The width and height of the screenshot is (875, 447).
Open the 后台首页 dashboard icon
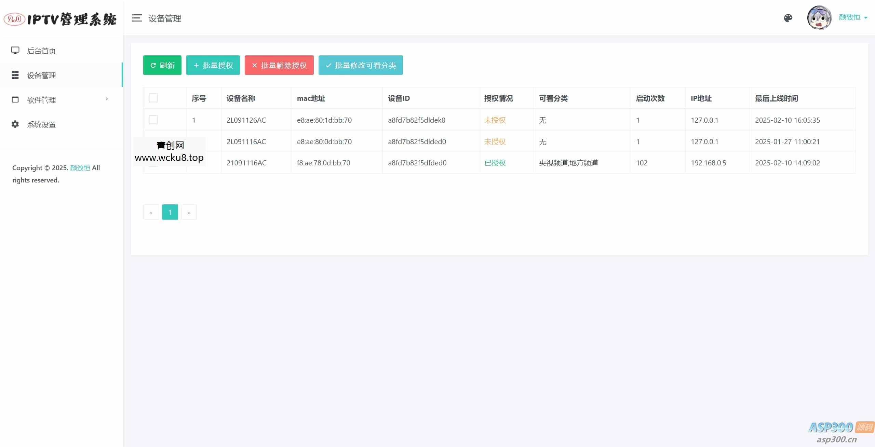15,50
